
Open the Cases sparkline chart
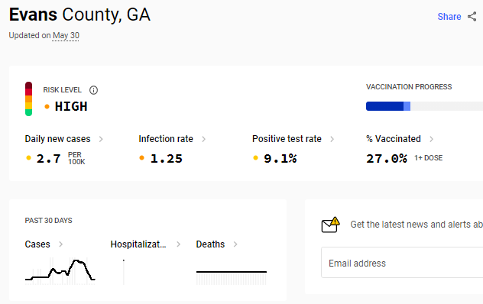(60, 271)
